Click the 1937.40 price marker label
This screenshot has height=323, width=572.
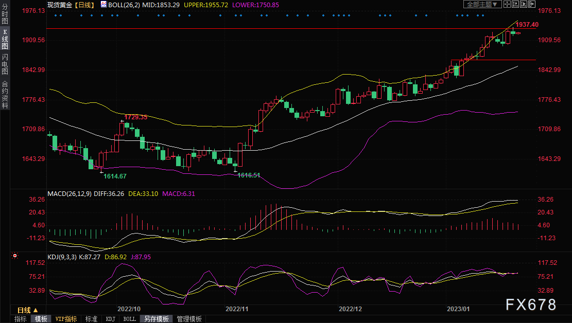(527, 25)
